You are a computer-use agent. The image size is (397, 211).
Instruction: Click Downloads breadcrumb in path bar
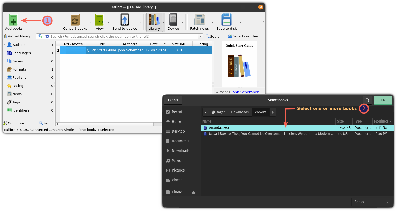[x=240, y=112]
